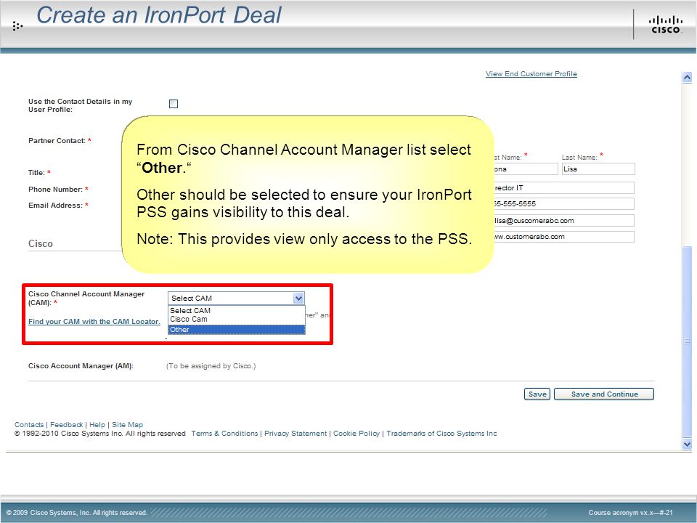Open Find your CAM with the CAM Locator link
The height and width of the screenshot is (523, 697).
(x=94, y=322)
